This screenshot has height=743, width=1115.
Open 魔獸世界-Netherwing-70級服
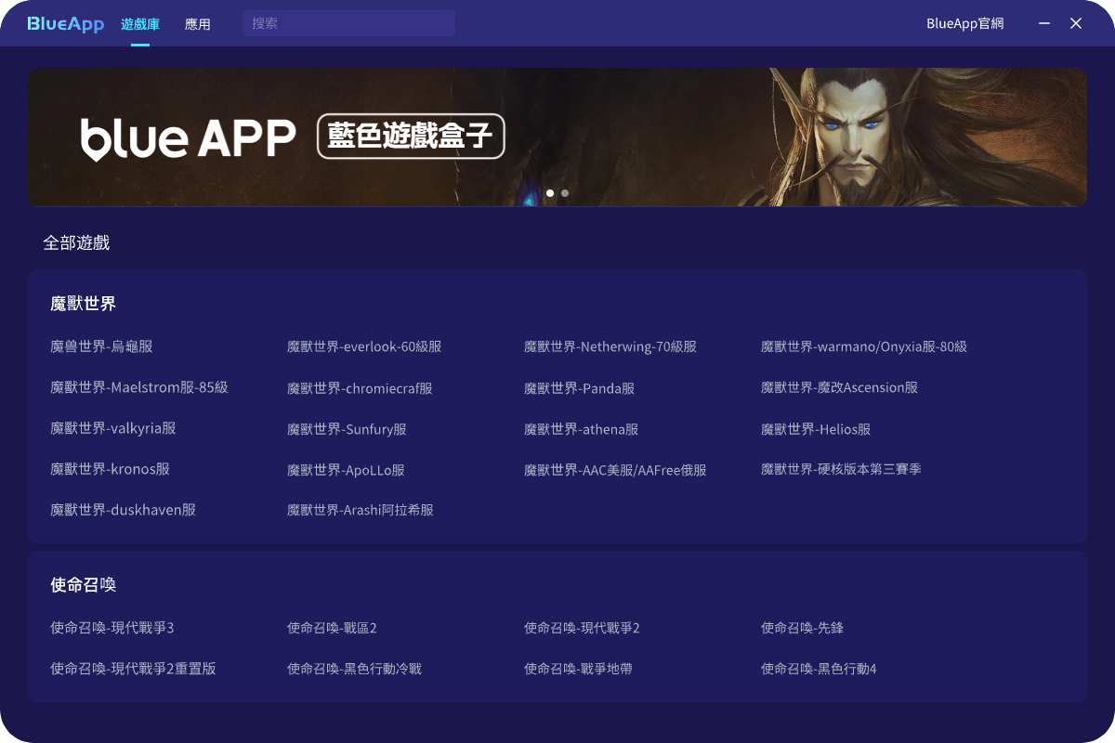(610, 346)
